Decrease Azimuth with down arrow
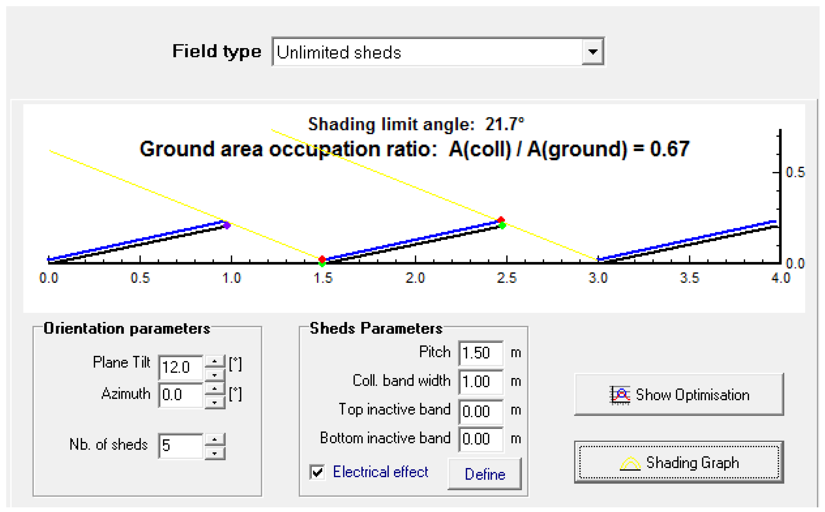The width and height of the screenshot is (825, 512). (214, 403)
